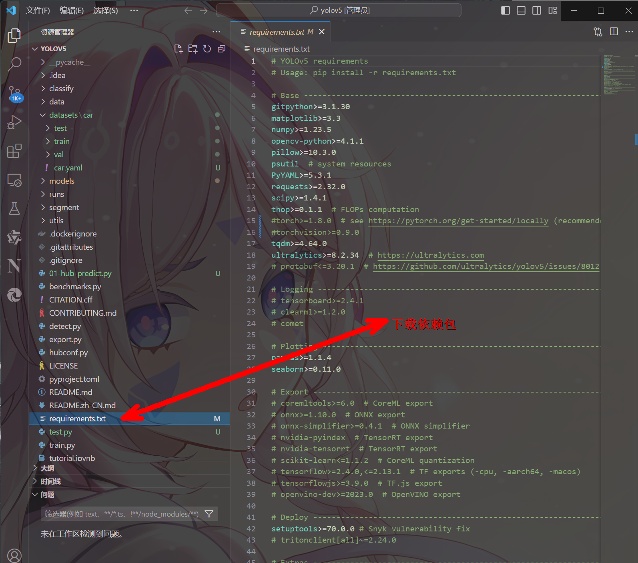Open customize layout button

point(553,10)
